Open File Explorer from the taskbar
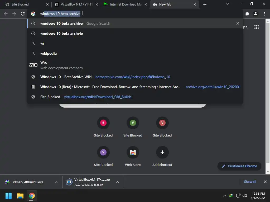Viewport: 270px width, 202px height. 20,196
